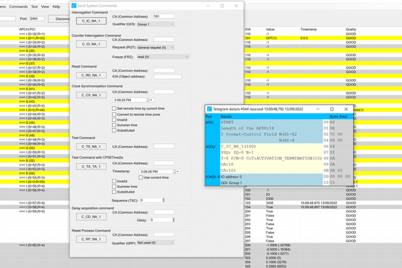Send the C_RP_NA_1 reset process command
This screenshot has width=402, height=268.
pos(91,238)
